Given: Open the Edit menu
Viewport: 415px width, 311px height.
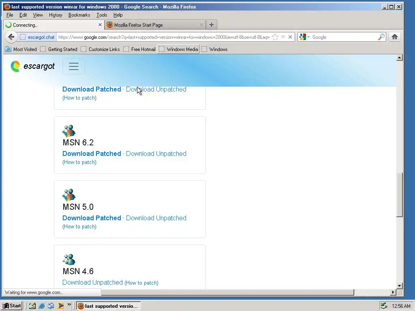Looking at the screenshot, I should [x=23, y=15].
